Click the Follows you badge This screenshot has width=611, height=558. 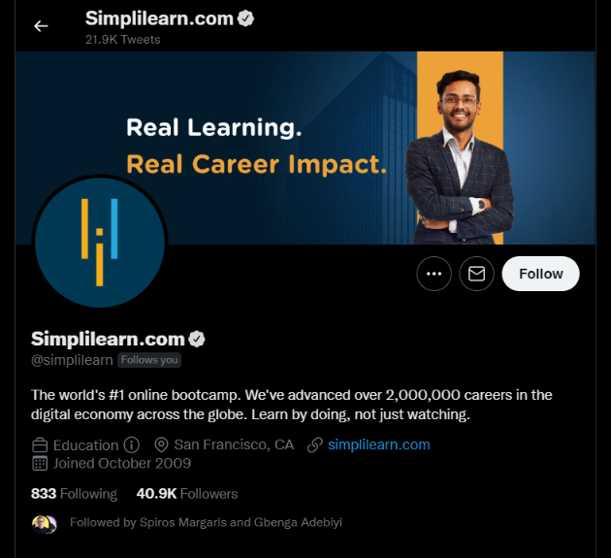point(149,360)
